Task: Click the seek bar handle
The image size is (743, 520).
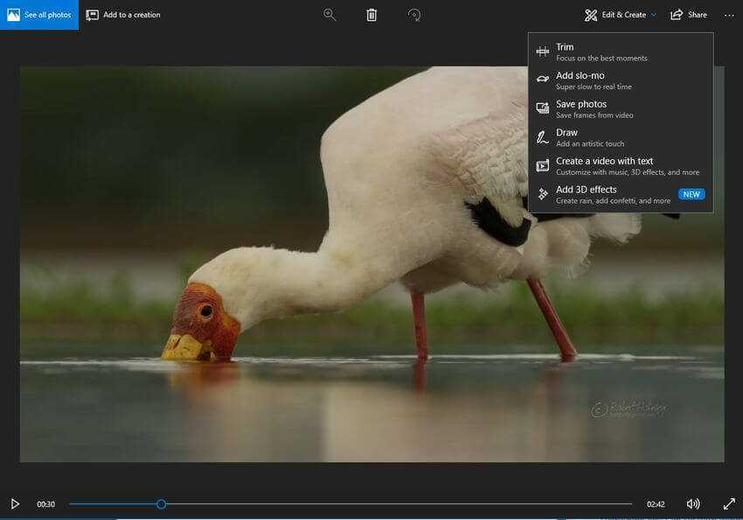Action: point(161,504)
